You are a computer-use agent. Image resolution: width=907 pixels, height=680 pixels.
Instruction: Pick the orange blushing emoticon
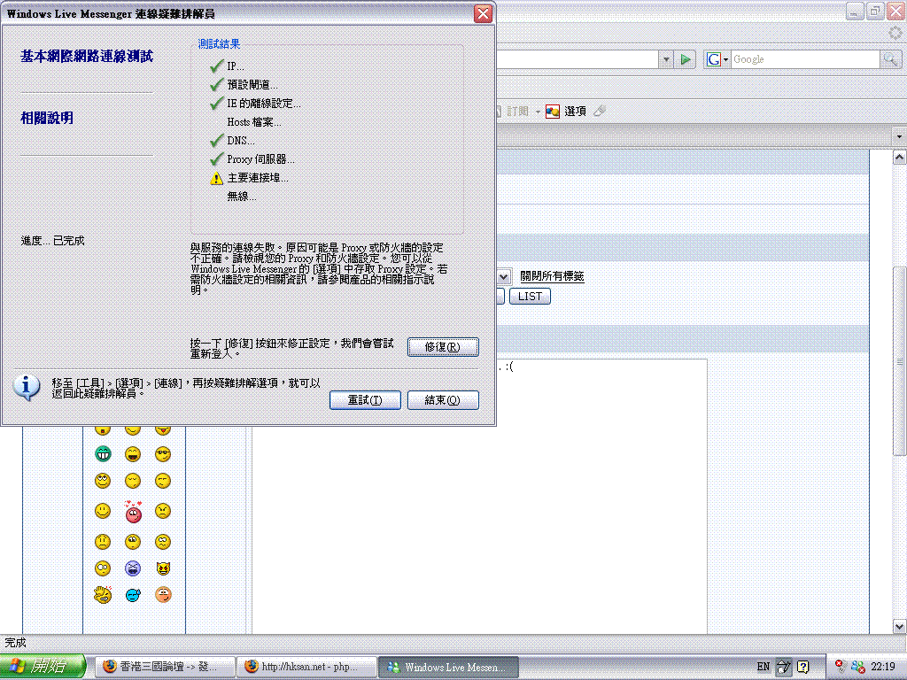coord(163,595)
